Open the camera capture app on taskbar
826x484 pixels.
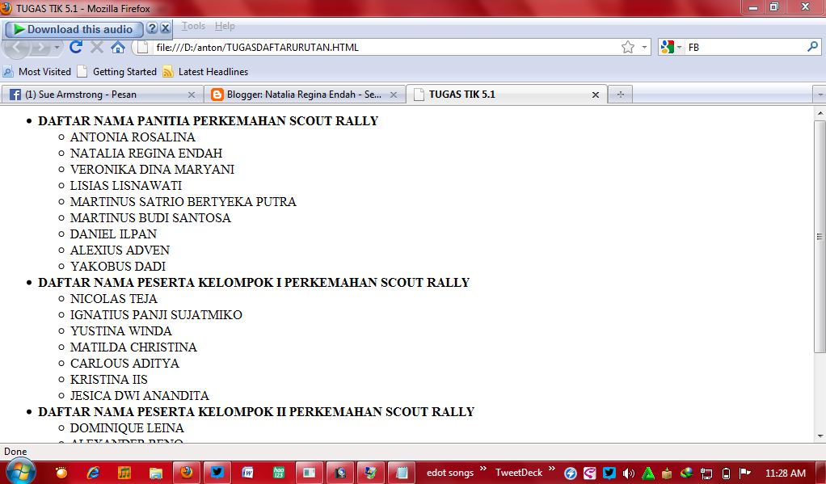[340, 473]
